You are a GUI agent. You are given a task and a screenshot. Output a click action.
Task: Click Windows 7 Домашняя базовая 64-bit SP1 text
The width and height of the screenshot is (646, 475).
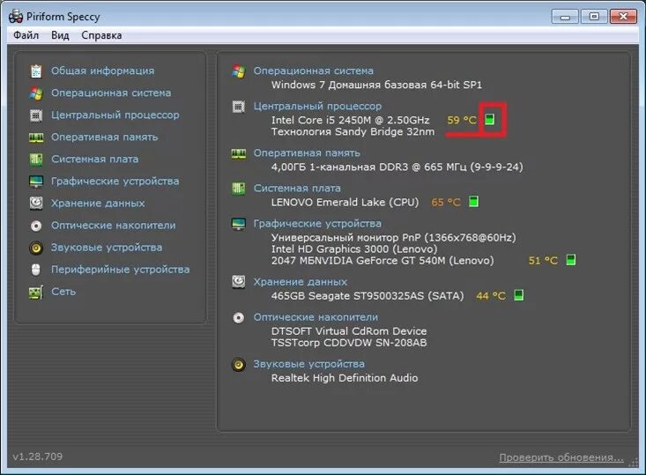376,85
